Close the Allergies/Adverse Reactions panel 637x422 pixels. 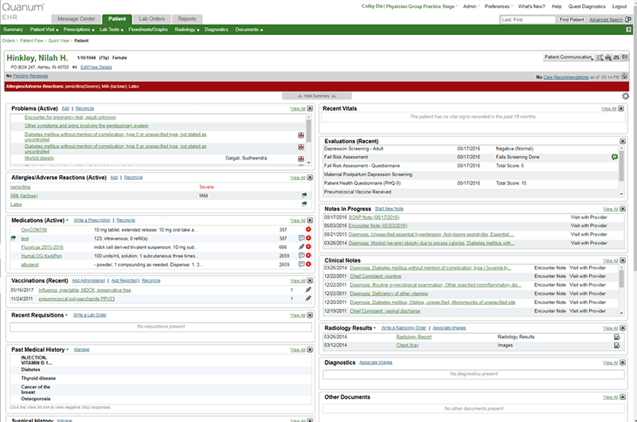(x=310, y=178)
